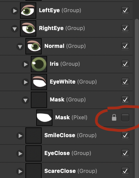Collapse the Mask group
Image resolution: width=139 pixels, height=178 pixels.
point(25,100)
